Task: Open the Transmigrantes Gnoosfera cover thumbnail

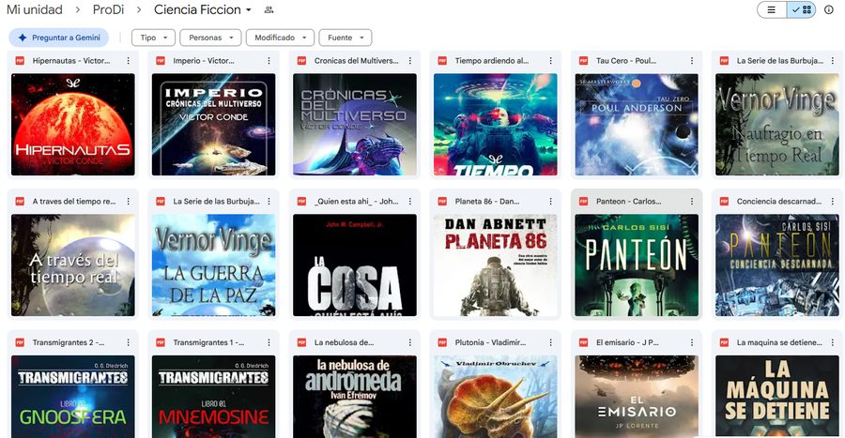Action: pos(73,397)
